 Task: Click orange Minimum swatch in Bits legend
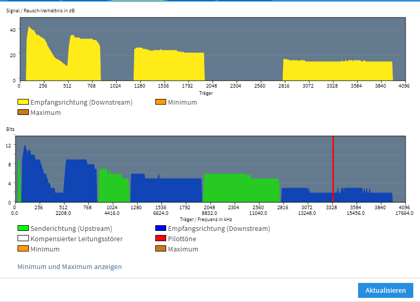click(x=23, y=249)
